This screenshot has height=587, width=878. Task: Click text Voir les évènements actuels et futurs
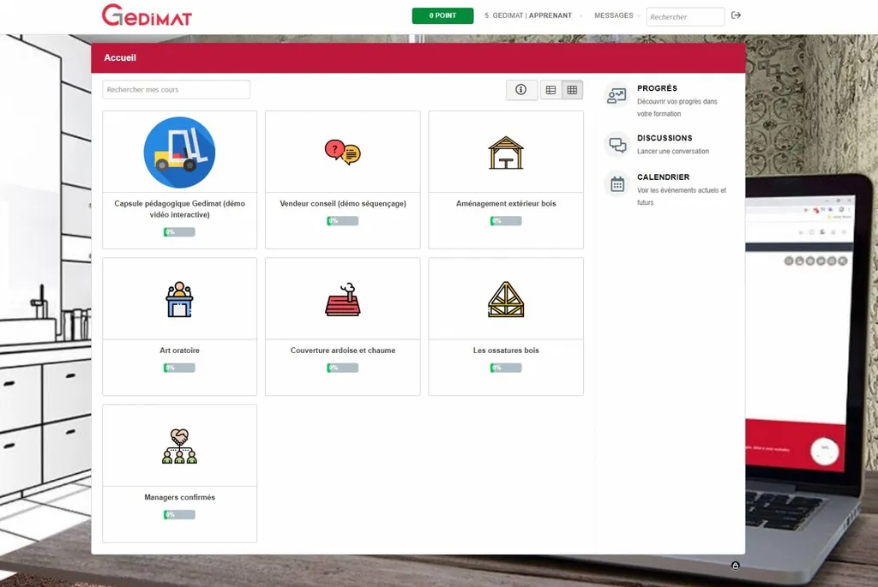[x=682, y=196]
